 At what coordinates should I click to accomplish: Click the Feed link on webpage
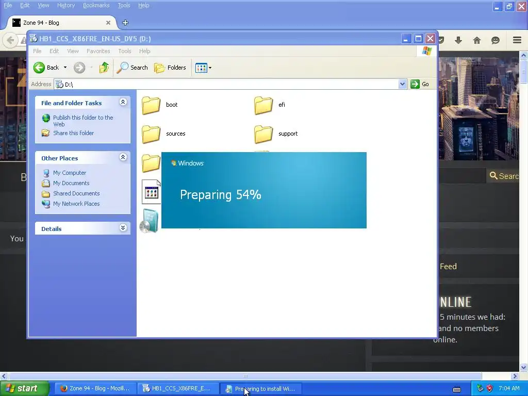click(448, 267)
